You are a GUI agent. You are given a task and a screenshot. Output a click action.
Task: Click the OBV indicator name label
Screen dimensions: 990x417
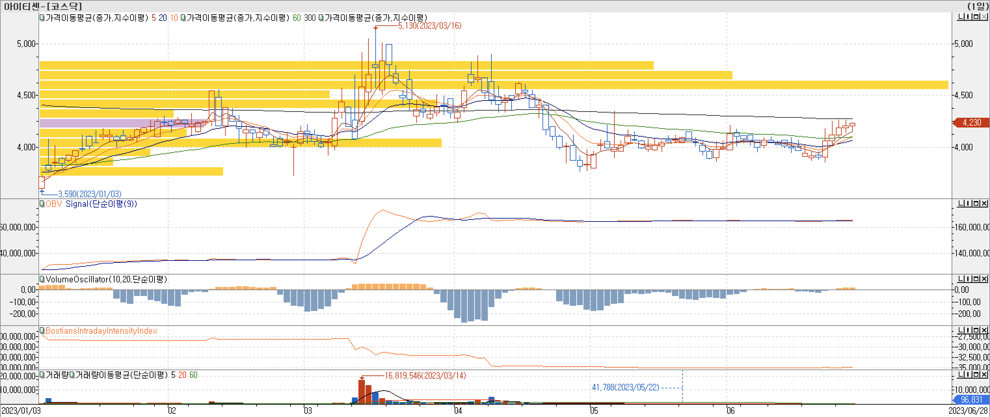click(54, 204)
